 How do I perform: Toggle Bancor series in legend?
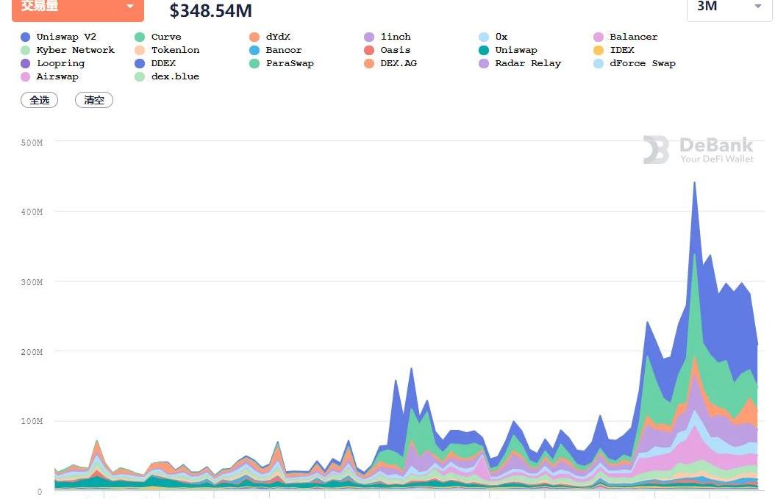[x=275, y=51]
